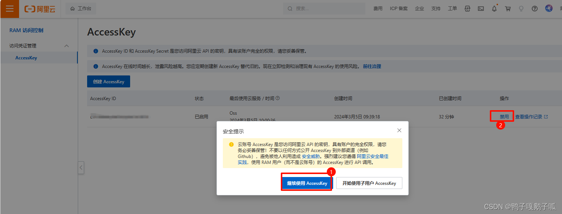Launch the Cloud Shell terminal icon

tap(481, 9)
